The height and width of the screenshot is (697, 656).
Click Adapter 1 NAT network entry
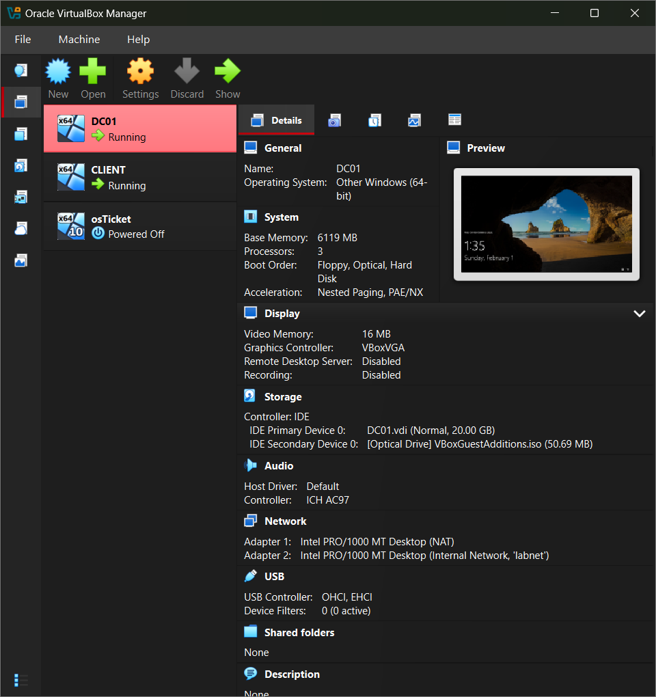(377, 542)
